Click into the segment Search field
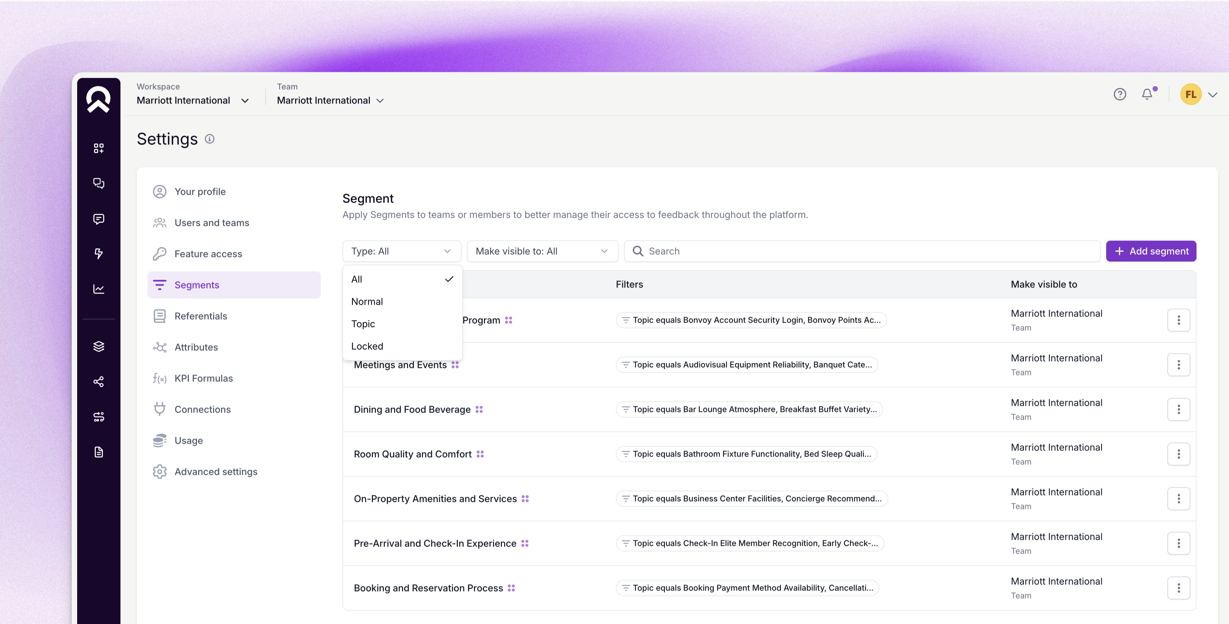This screenshot has height=624, width=1229. pos(862,251)
